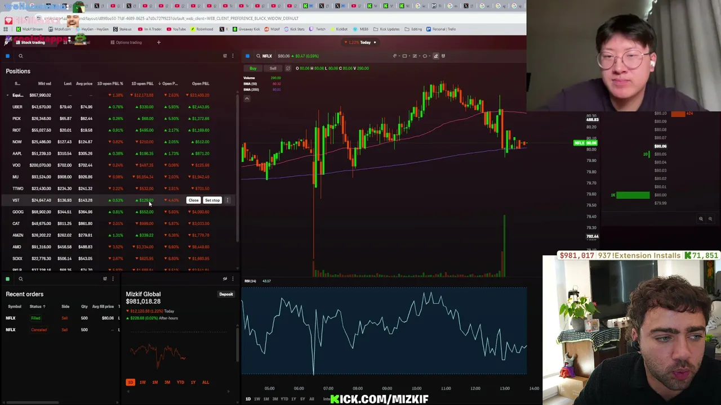The width and height of the screenshot is (721, 405).
Task: Select ALL range in portfolio chart
Action: (x=206, y=382)
